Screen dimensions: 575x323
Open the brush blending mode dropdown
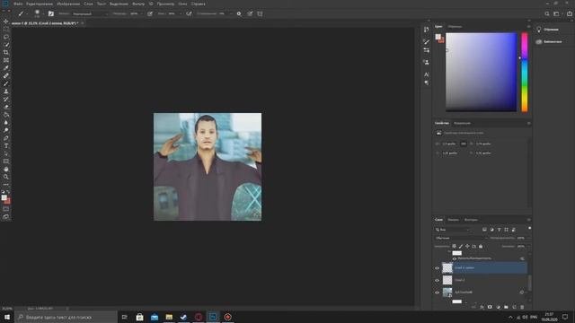coord(90,13)
